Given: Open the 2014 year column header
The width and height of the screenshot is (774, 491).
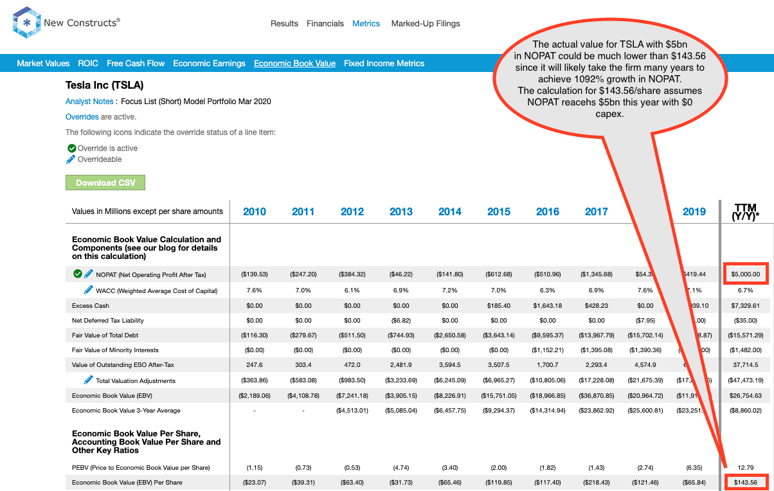Looking at the screenshot, I should coord(450,211).
